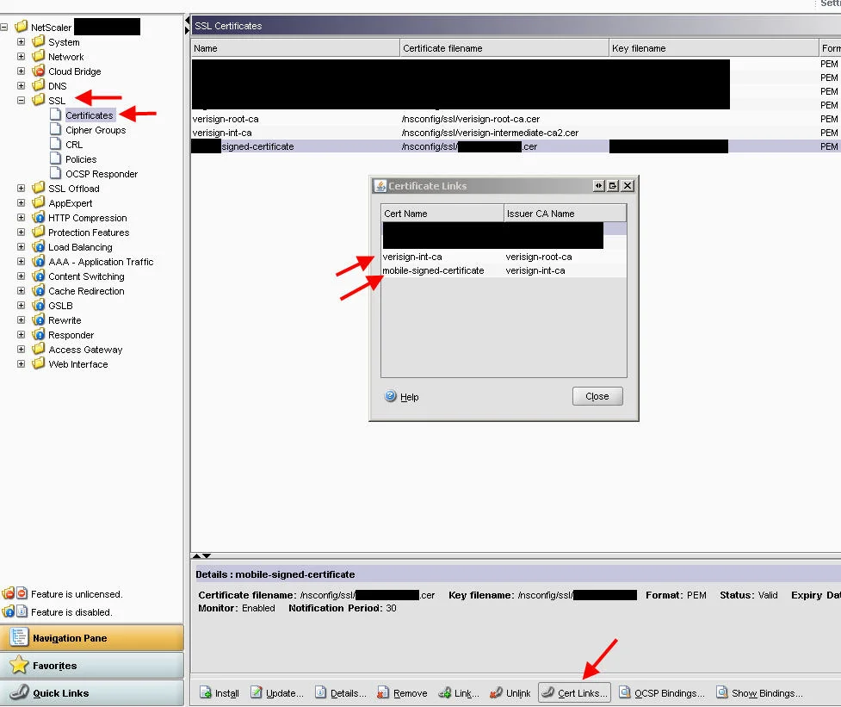Click the dialog pin icon in Certificate Links
Viewport: 841px width, 707px height.
pyautogui.click(x=598, y=186)
